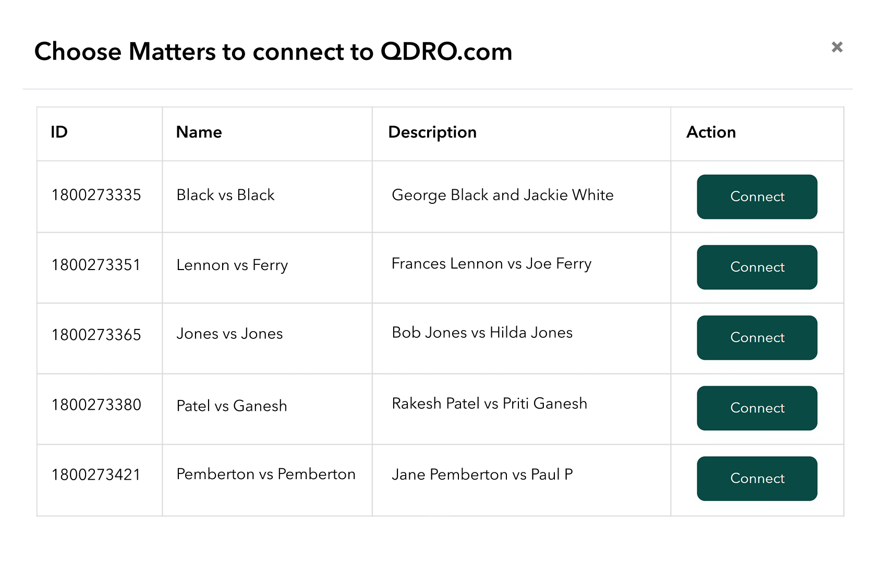
Task: Click matter ID 1800273351
Action: [x=96, y=265]
